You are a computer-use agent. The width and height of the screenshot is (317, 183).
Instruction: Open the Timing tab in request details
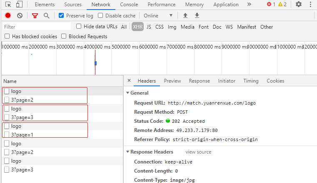coord(251,81)
